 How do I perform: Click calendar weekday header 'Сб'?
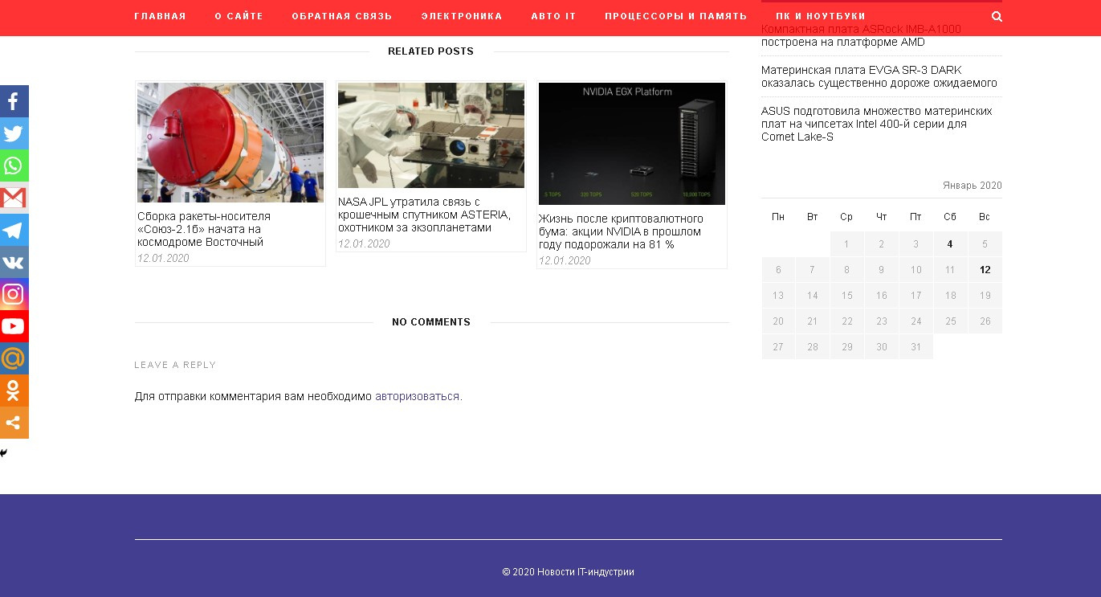950,217
